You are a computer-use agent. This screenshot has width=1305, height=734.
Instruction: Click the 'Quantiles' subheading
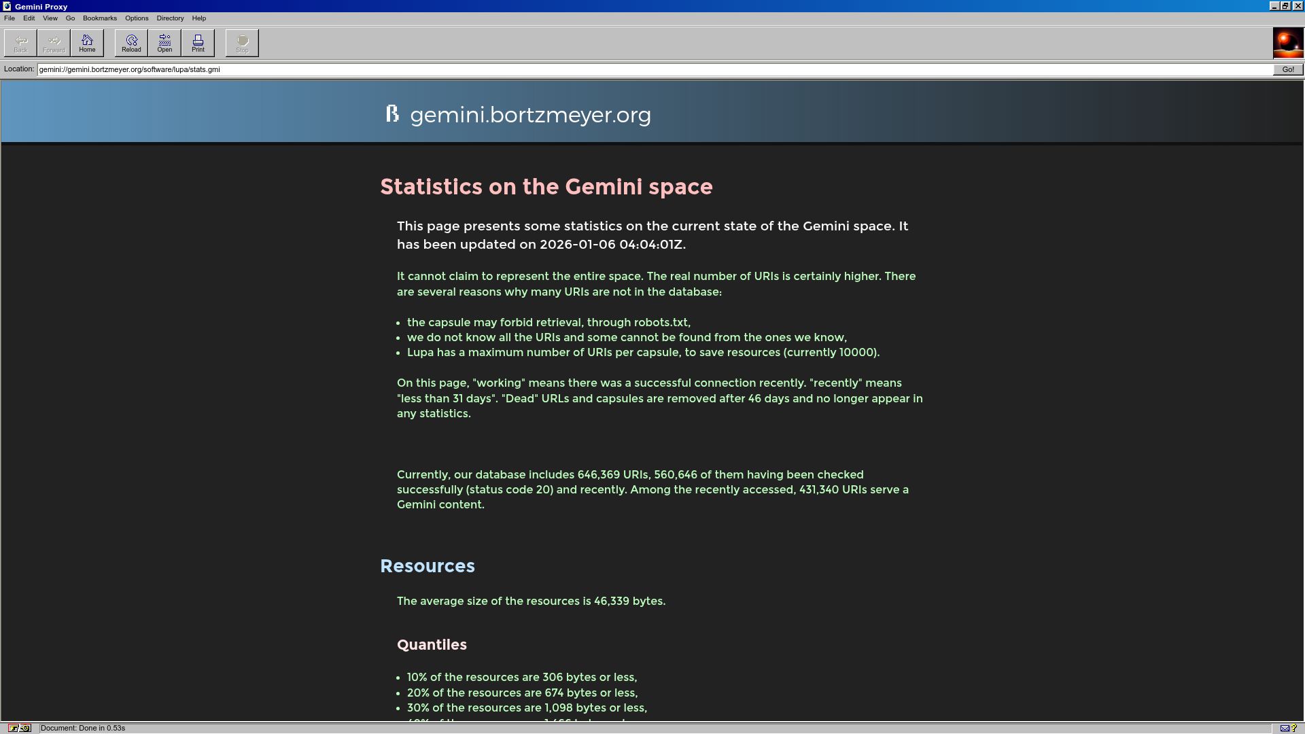click(432, 645)
